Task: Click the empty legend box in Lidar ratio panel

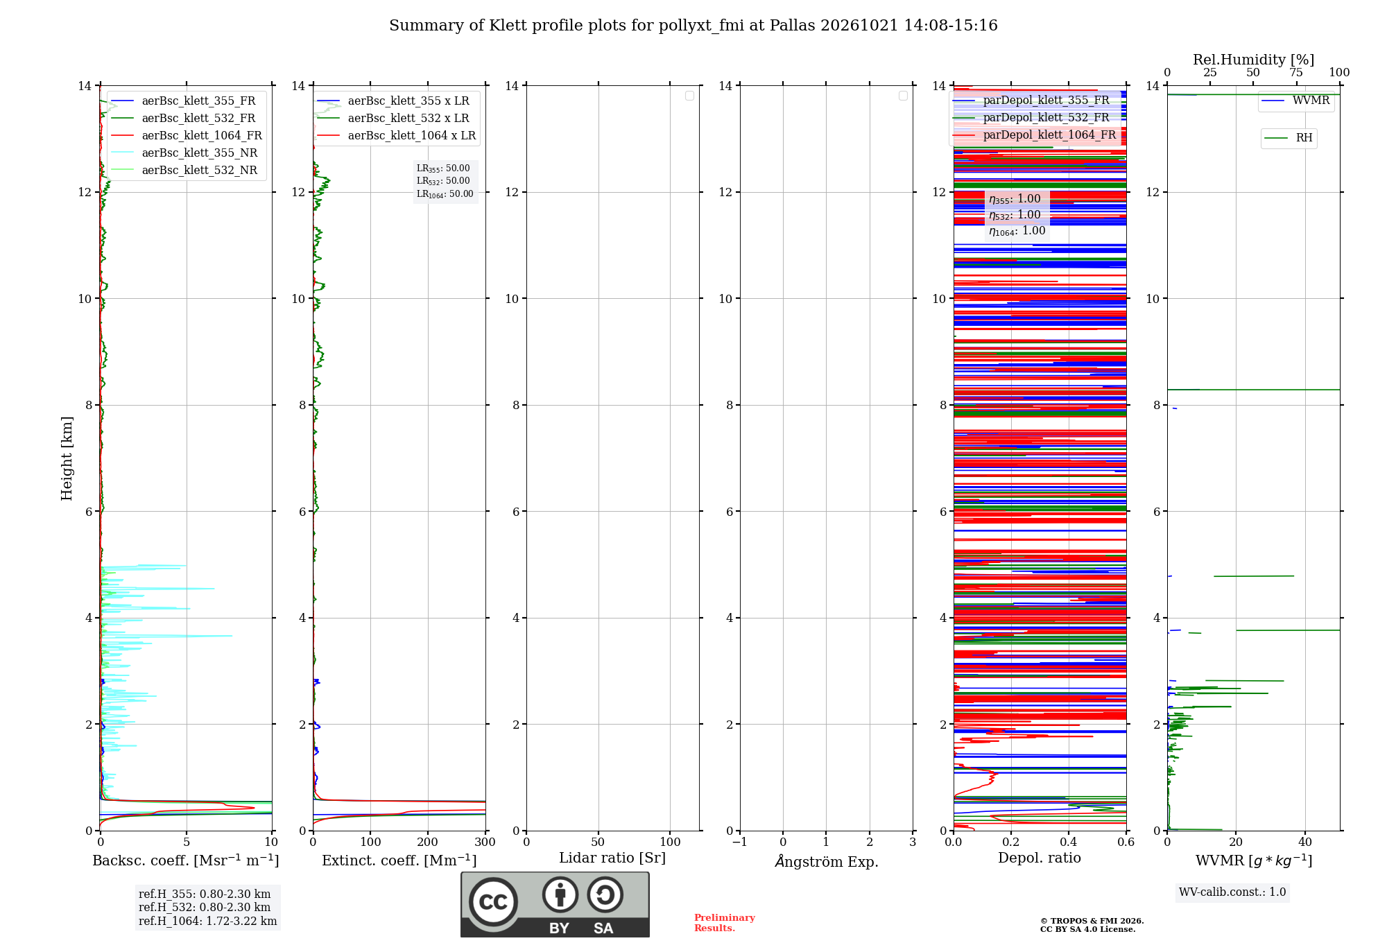Action: (x=689, y=96)
